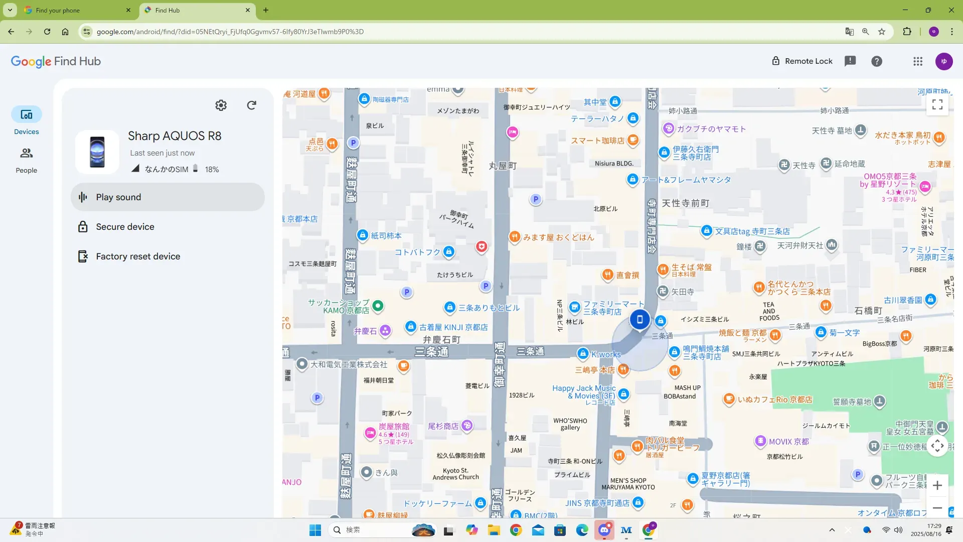The width and height of the screenshot is (963, 542).
Task: Open the Help question mark icon
Action: click(876, 61)
